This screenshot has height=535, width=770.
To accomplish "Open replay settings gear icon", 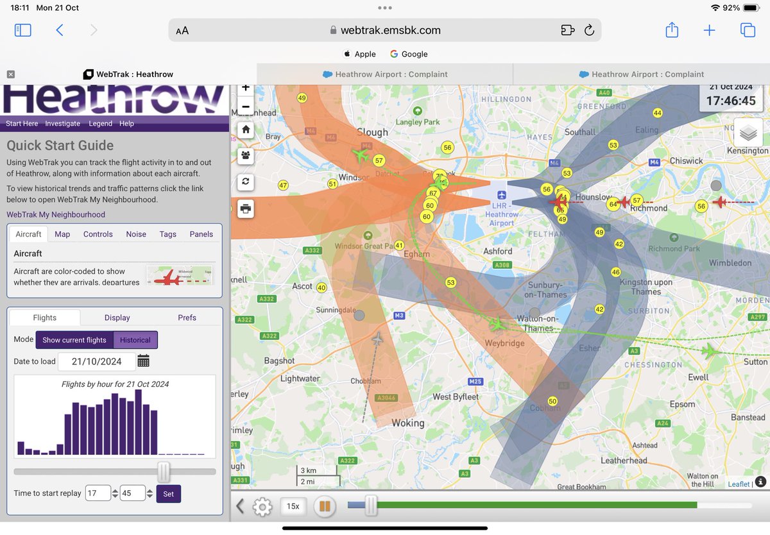I will (x=262, y=507).
